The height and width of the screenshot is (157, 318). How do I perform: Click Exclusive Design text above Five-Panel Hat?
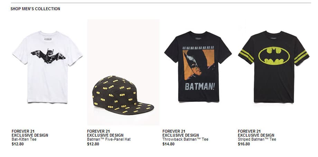[105, 135]
